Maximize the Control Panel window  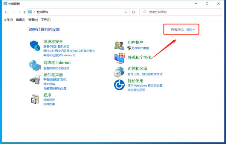click(207, 4)
